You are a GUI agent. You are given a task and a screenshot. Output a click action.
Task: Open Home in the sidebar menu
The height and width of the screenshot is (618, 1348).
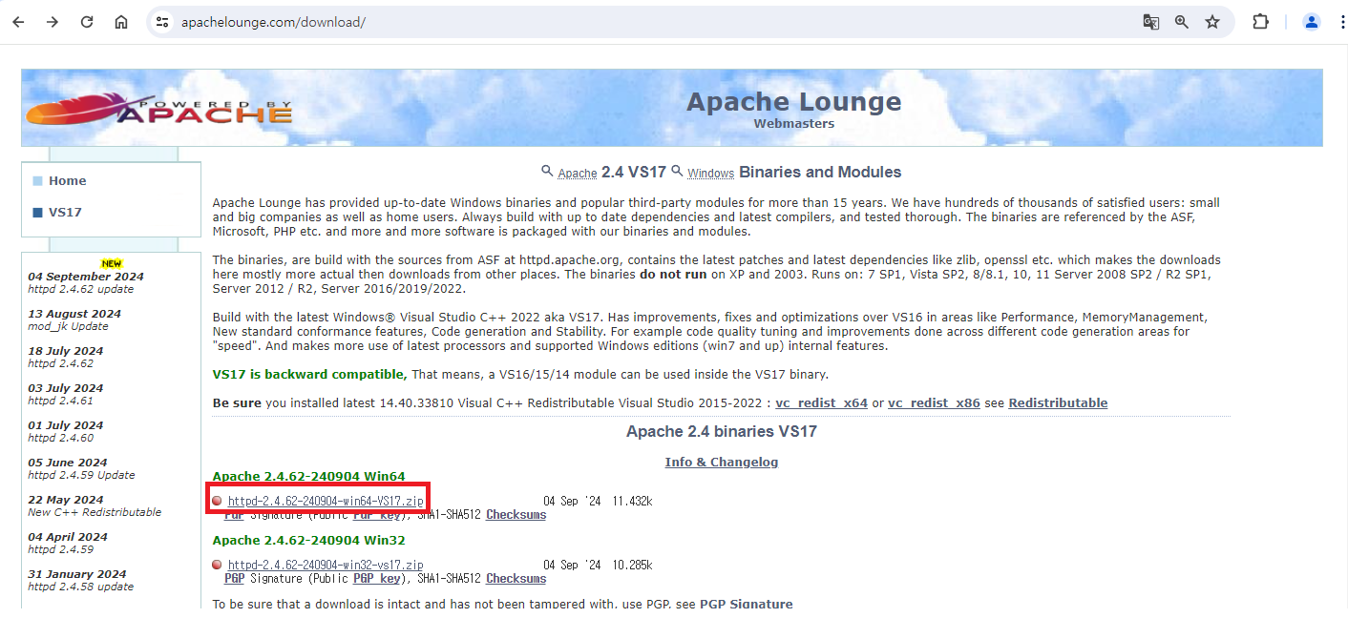[x=68, y=181]
